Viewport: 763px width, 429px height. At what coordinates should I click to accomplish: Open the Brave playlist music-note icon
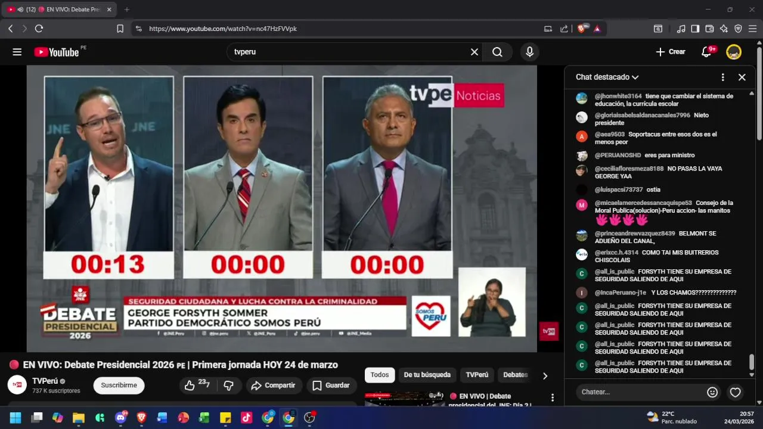[681, 29]
